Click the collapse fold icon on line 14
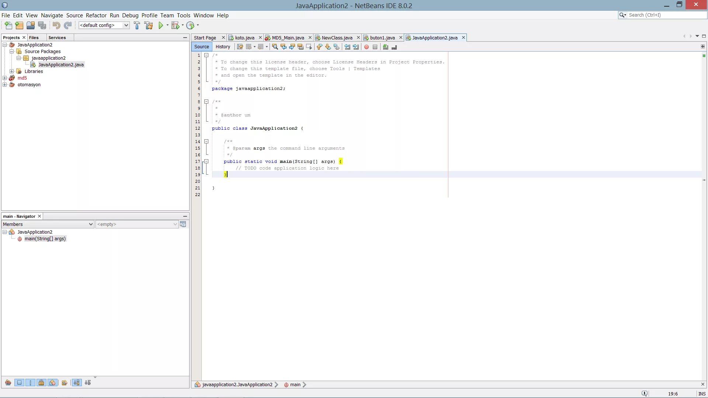The width and height of the screenshot is (708, 398). [206, 142]
